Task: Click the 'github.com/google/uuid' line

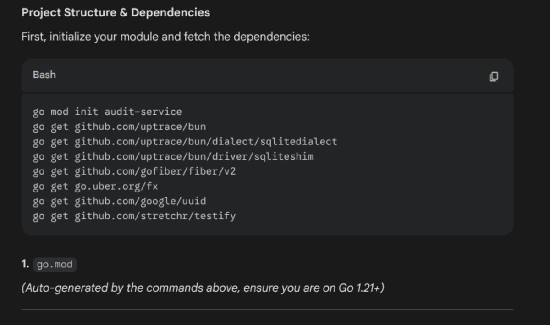Action: tap(119, 201)
